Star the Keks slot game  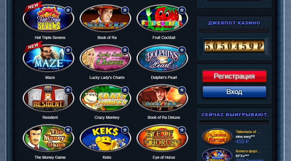tap(125, 130)
